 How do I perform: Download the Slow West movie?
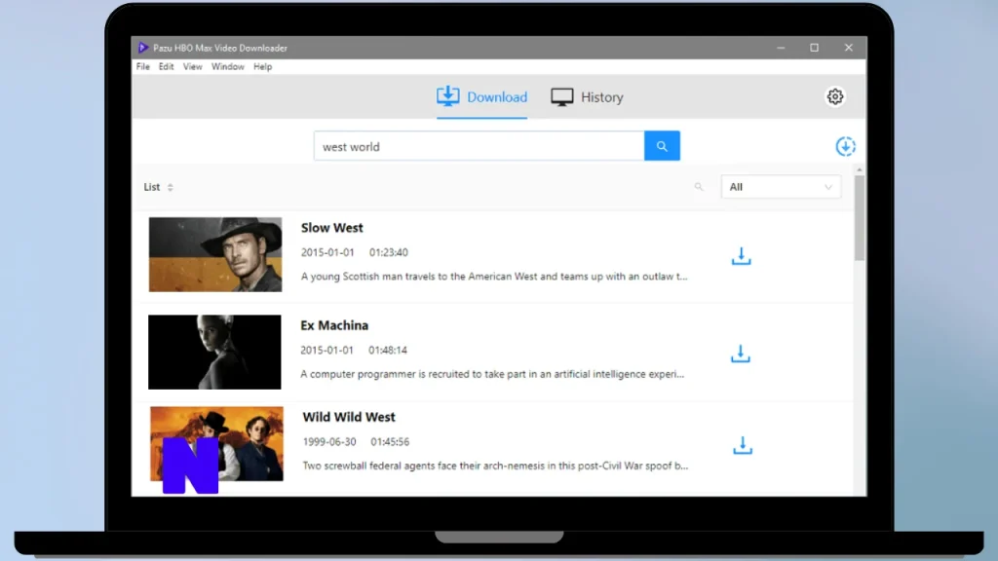pos(741,256)
